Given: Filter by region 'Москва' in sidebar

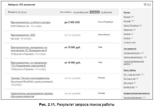Looking at the screenshot, I should [x=127, y=21].
